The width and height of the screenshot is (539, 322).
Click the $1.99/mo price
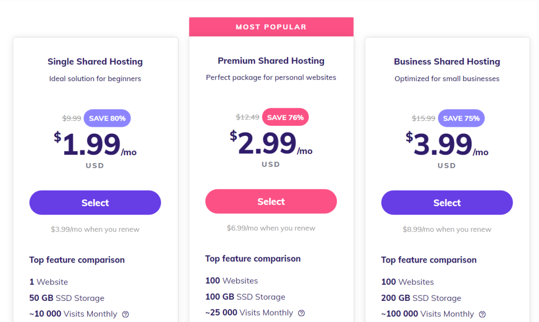[x=95, y=144]
